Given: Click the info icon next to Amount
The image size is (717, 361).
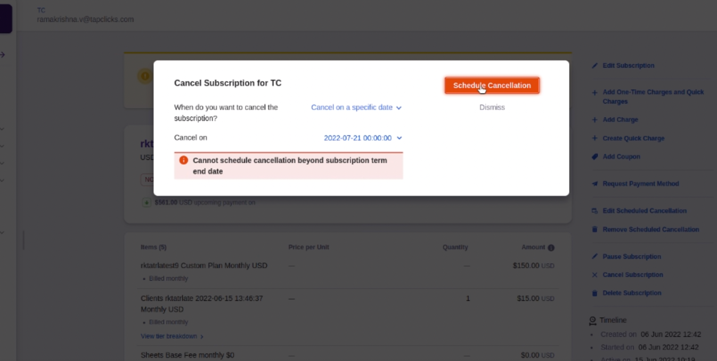Looking at the screenshot, I should click(551, 248).
